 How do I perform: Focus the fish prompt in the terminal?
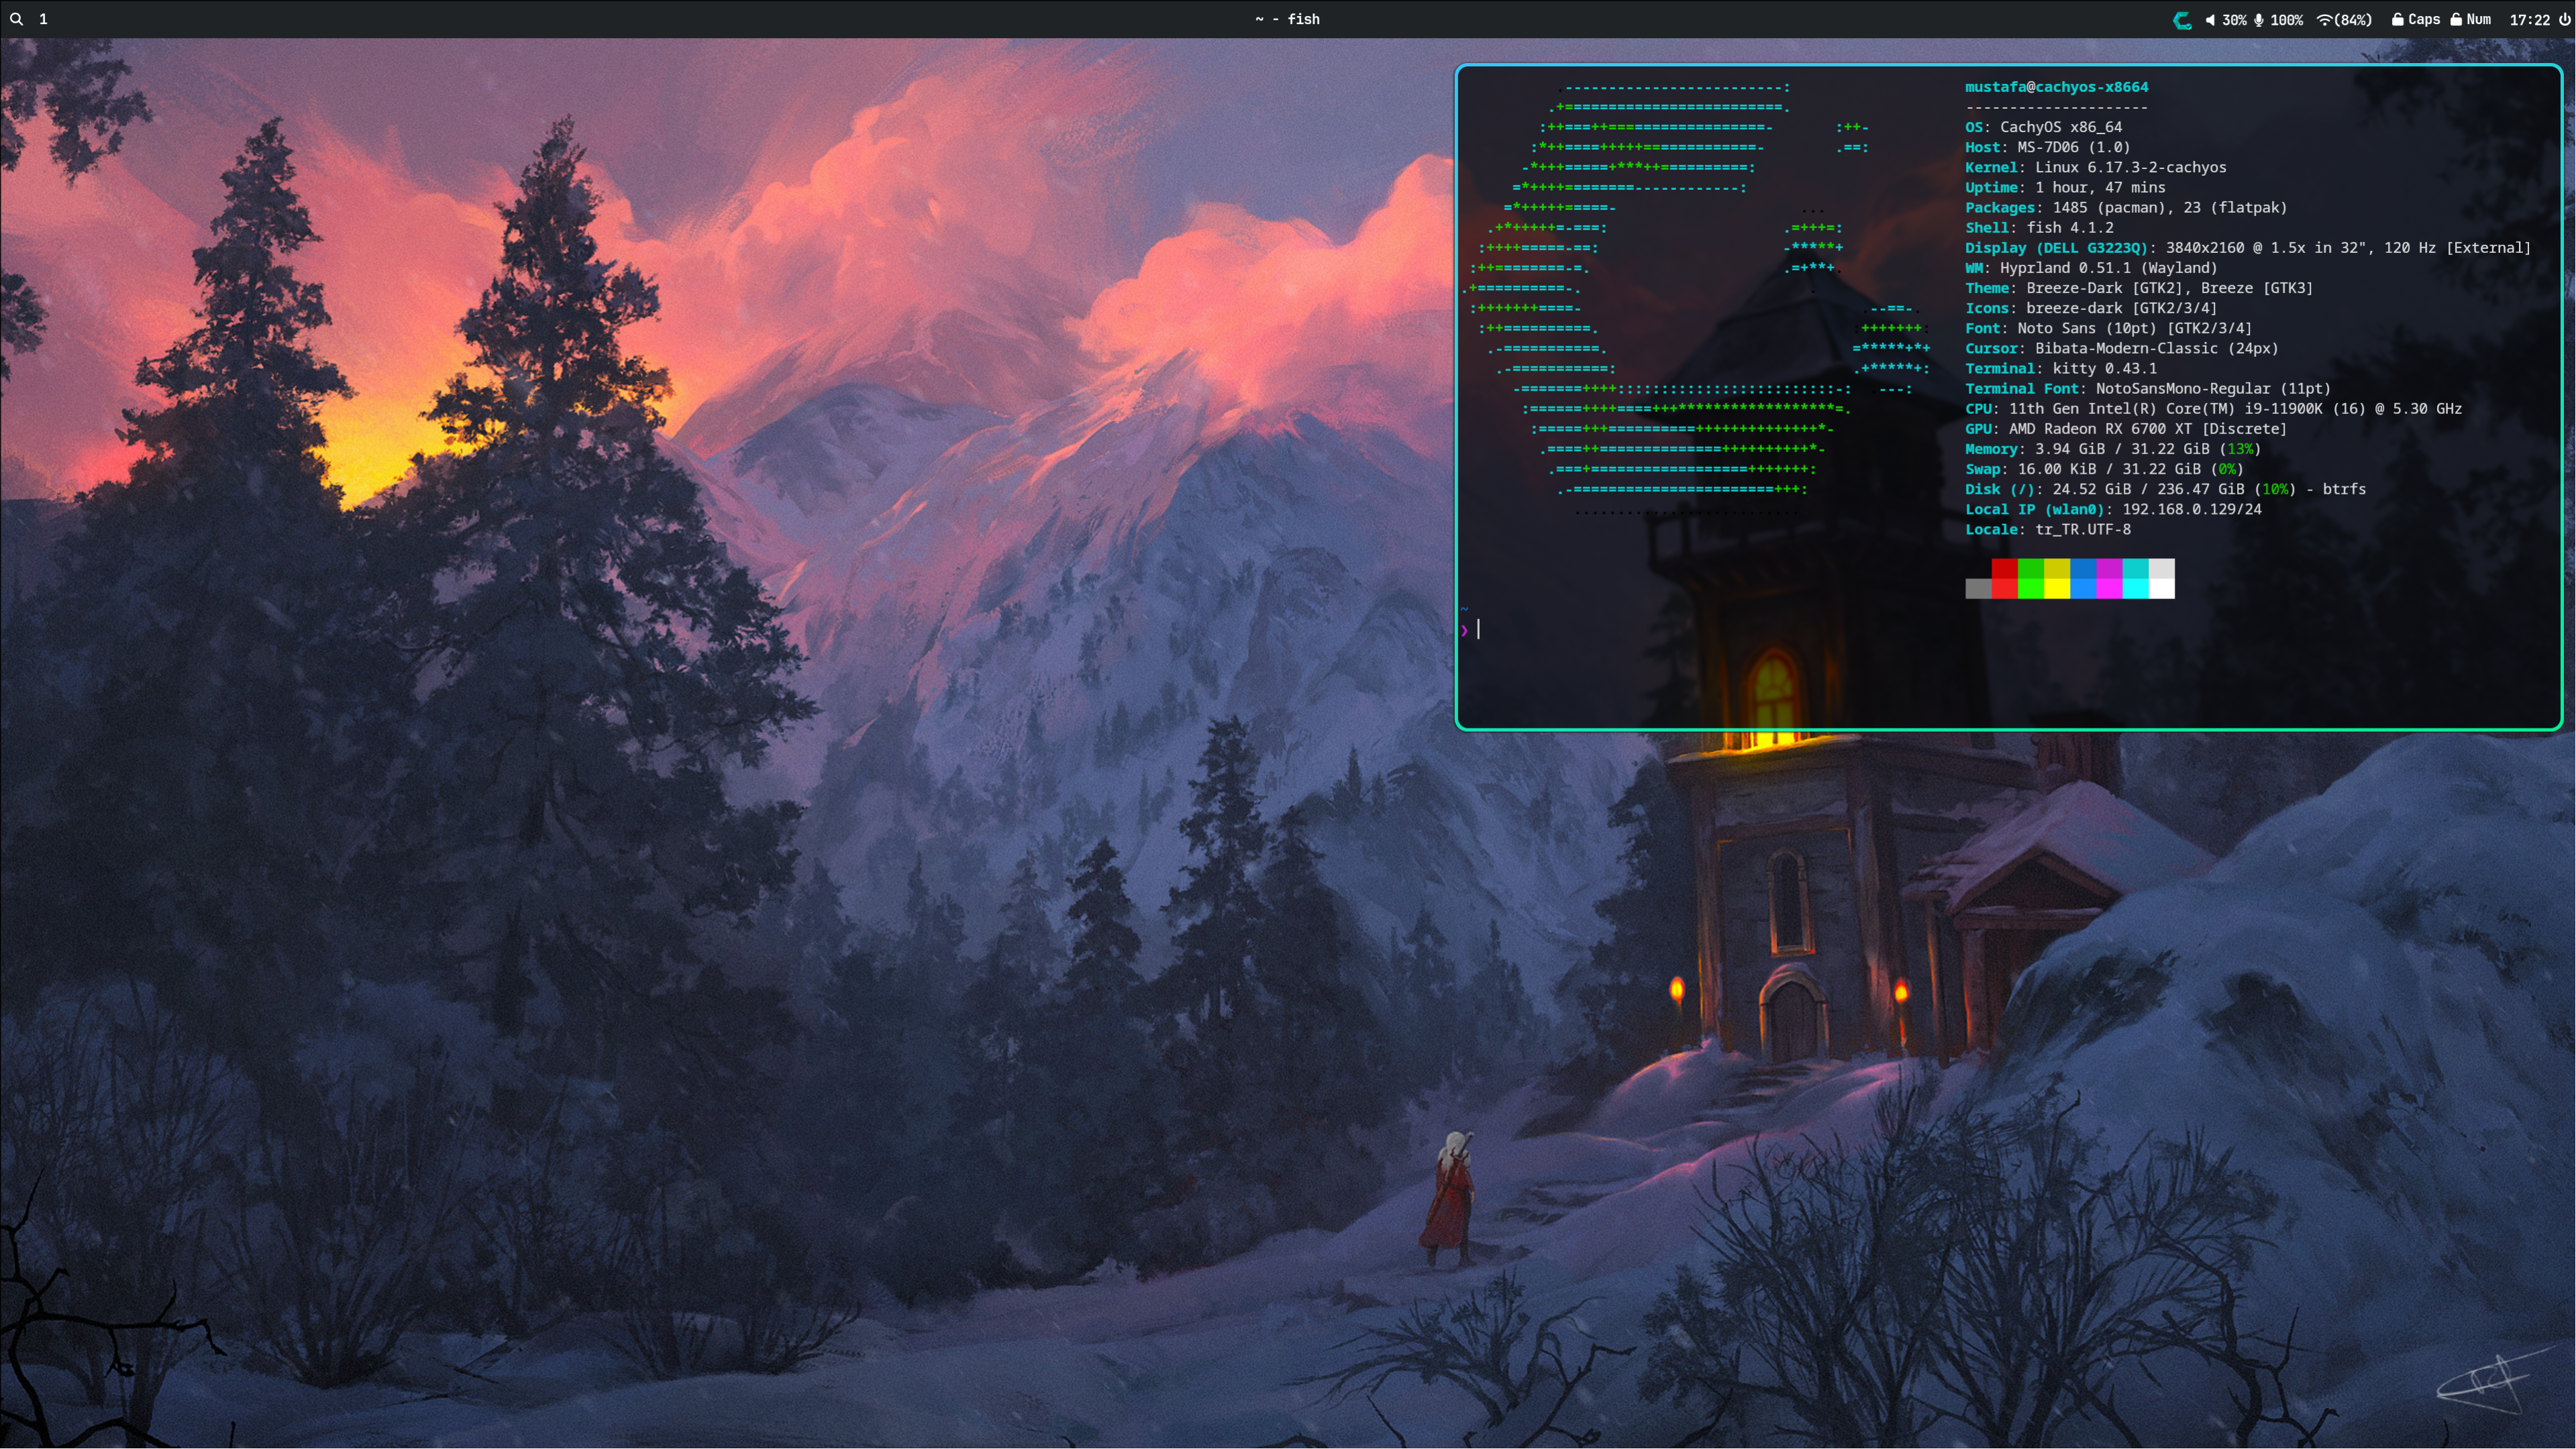pos(1471,629)
